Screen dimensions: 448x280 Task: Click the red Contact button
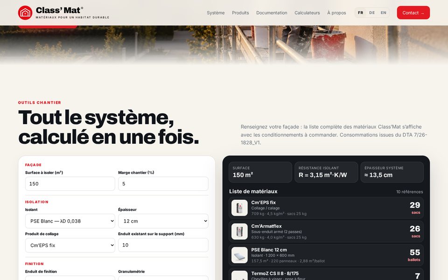pos(413,13)
